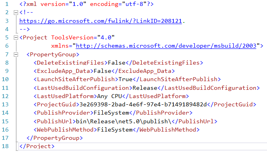The width and height of the screenshot is (267, 154).
Task: Click the bin\Release\net5.0\publish\ path value
Action: click(x=123, y=121)
